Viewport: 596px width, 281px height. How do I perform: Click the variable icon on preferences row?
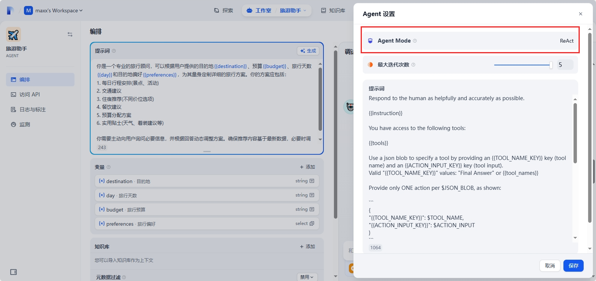tap(101, 223)
